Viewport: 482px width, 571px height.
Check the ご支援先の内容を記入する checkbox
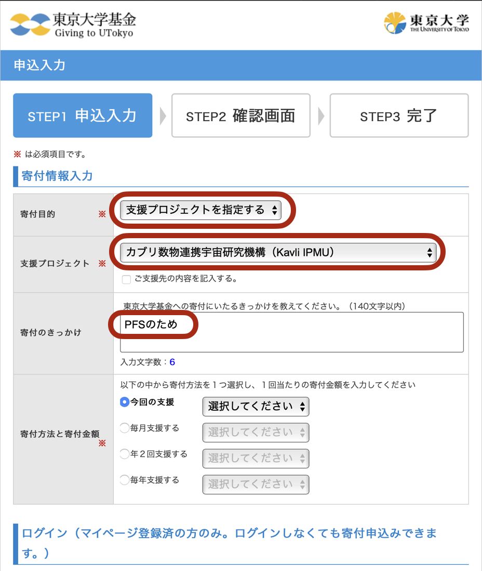click(125, 280)
